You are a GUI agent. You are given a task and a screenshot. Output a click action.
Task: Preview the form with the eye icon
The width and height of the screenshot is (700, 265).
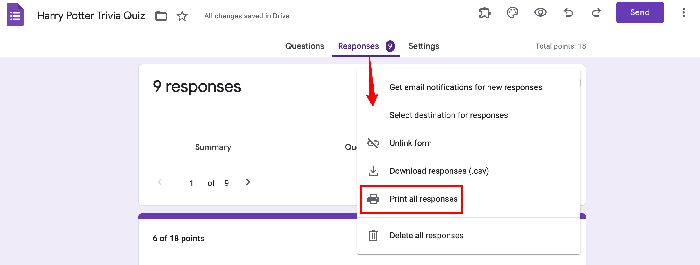(x=540, y=12)
